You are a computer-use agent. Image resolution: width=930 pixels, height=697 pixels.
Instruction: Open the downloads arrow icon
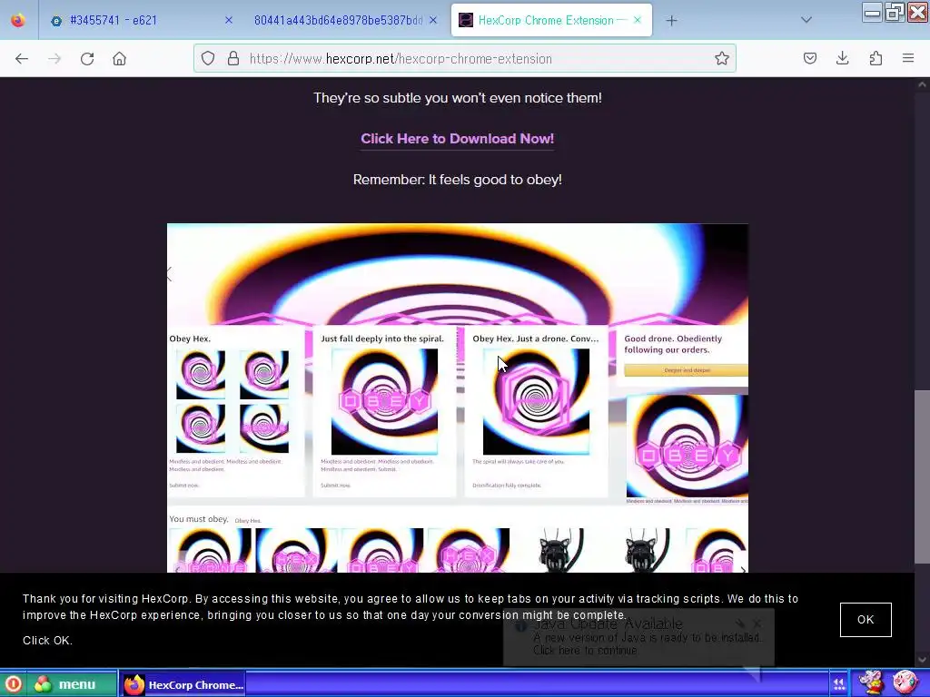tap(842, 58)
